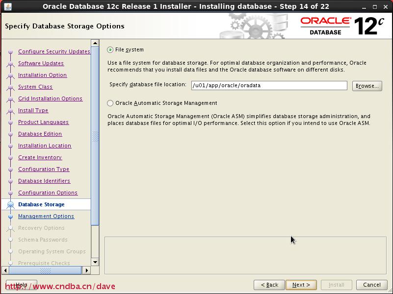Click step bullet icon beside Management Options
Viewport: 393px width, 294px height.
click(10, 217)
